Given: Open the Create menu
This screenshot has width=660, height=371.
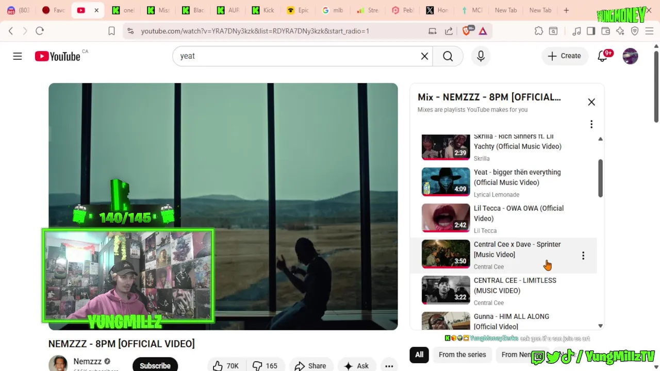Looking at the screenshot, I should [565, 56].
